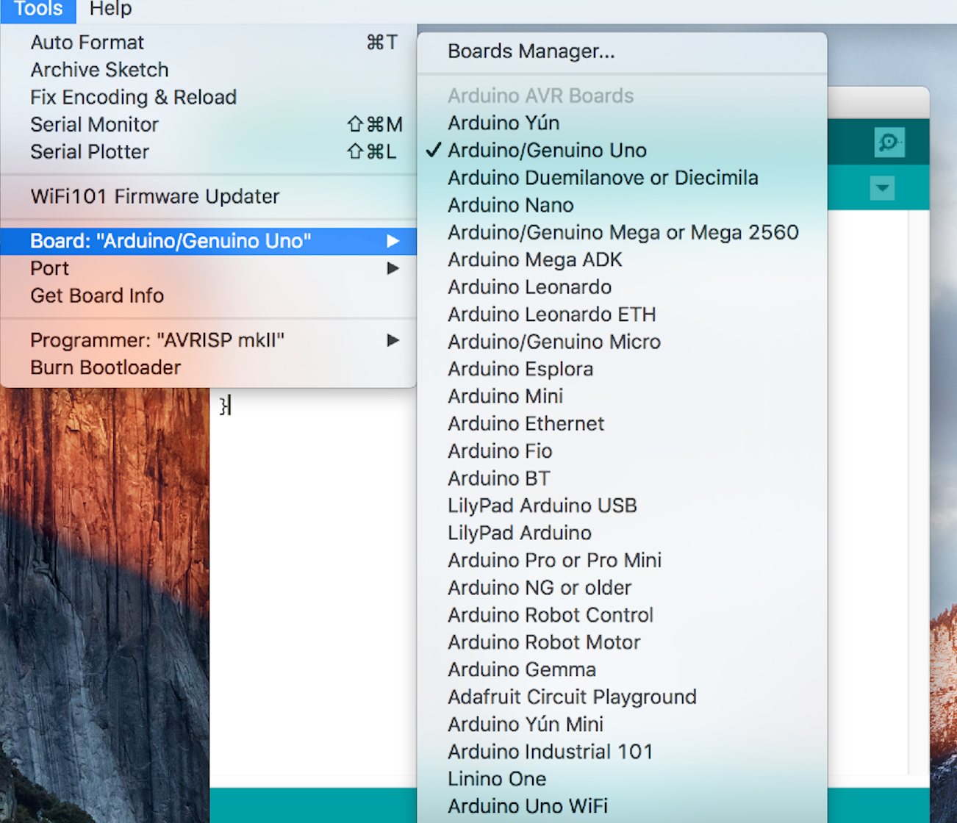
Task: Select Arduino/Genuino Micro
Action: pos(622,342)
